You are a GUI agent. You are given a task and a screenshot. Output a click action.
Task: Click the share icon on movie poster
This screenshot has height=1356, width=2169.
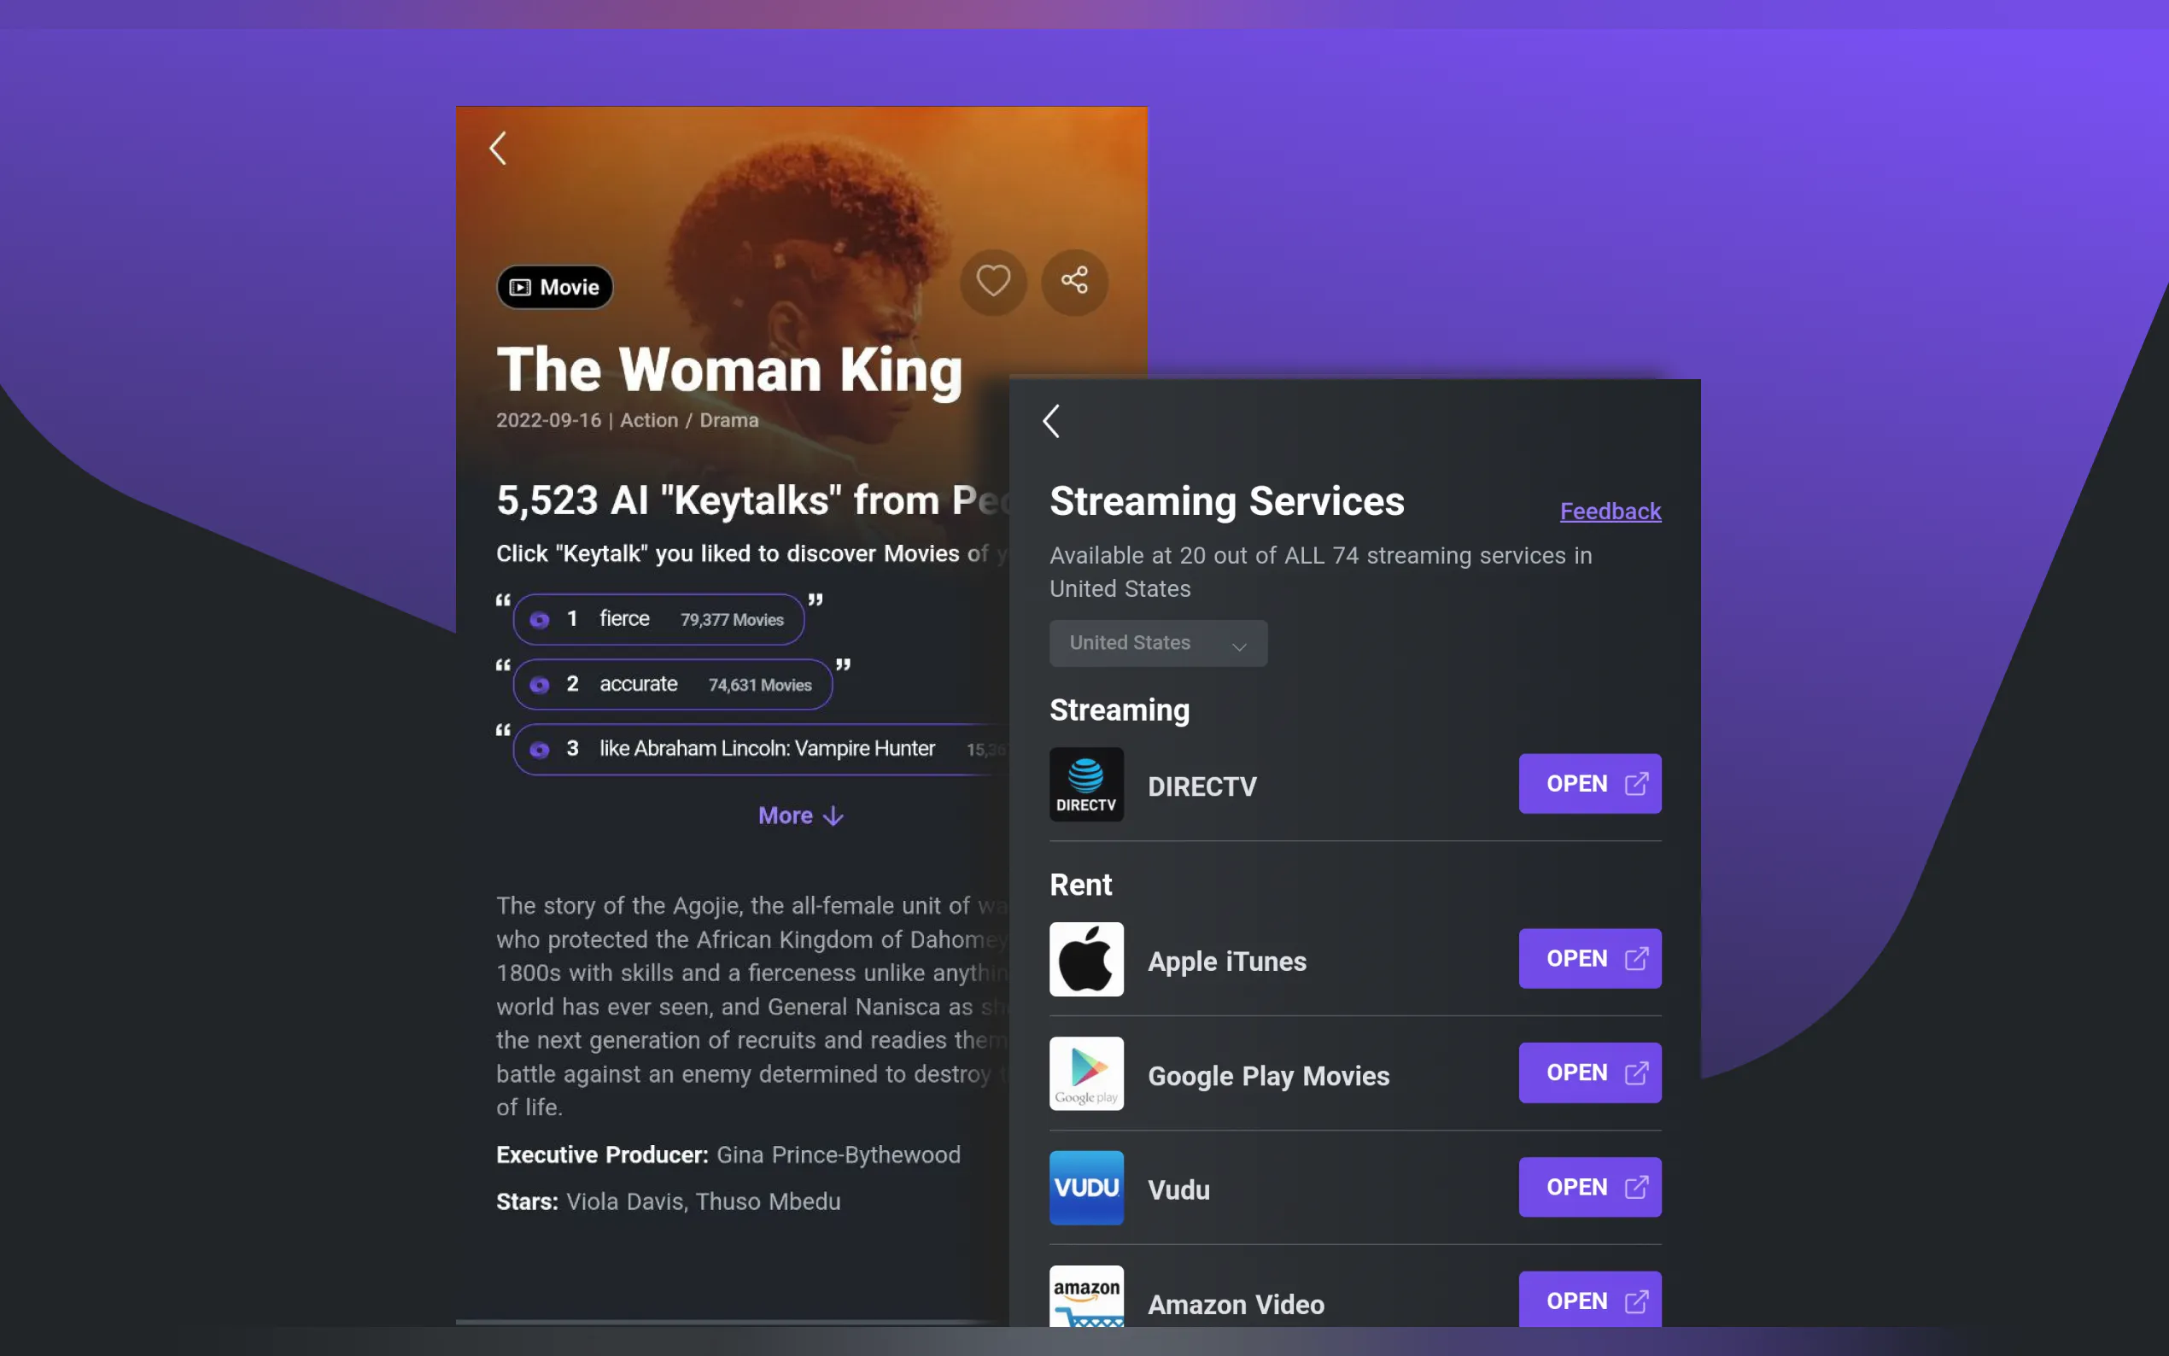(1074, 282)
